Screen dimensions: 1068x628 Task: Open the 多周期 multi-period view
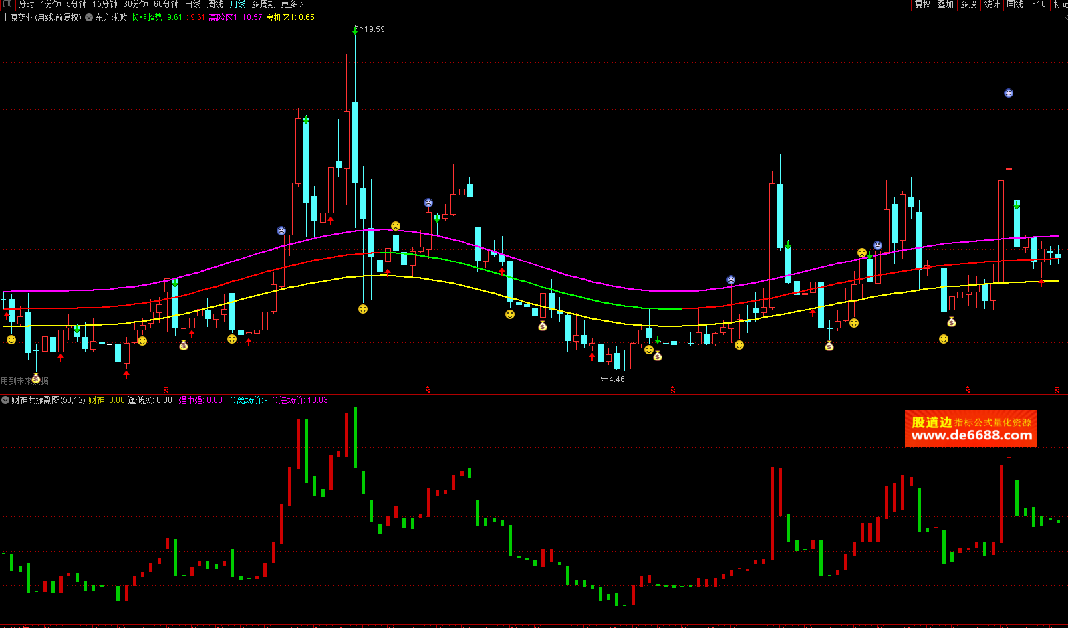click(263, 4)
